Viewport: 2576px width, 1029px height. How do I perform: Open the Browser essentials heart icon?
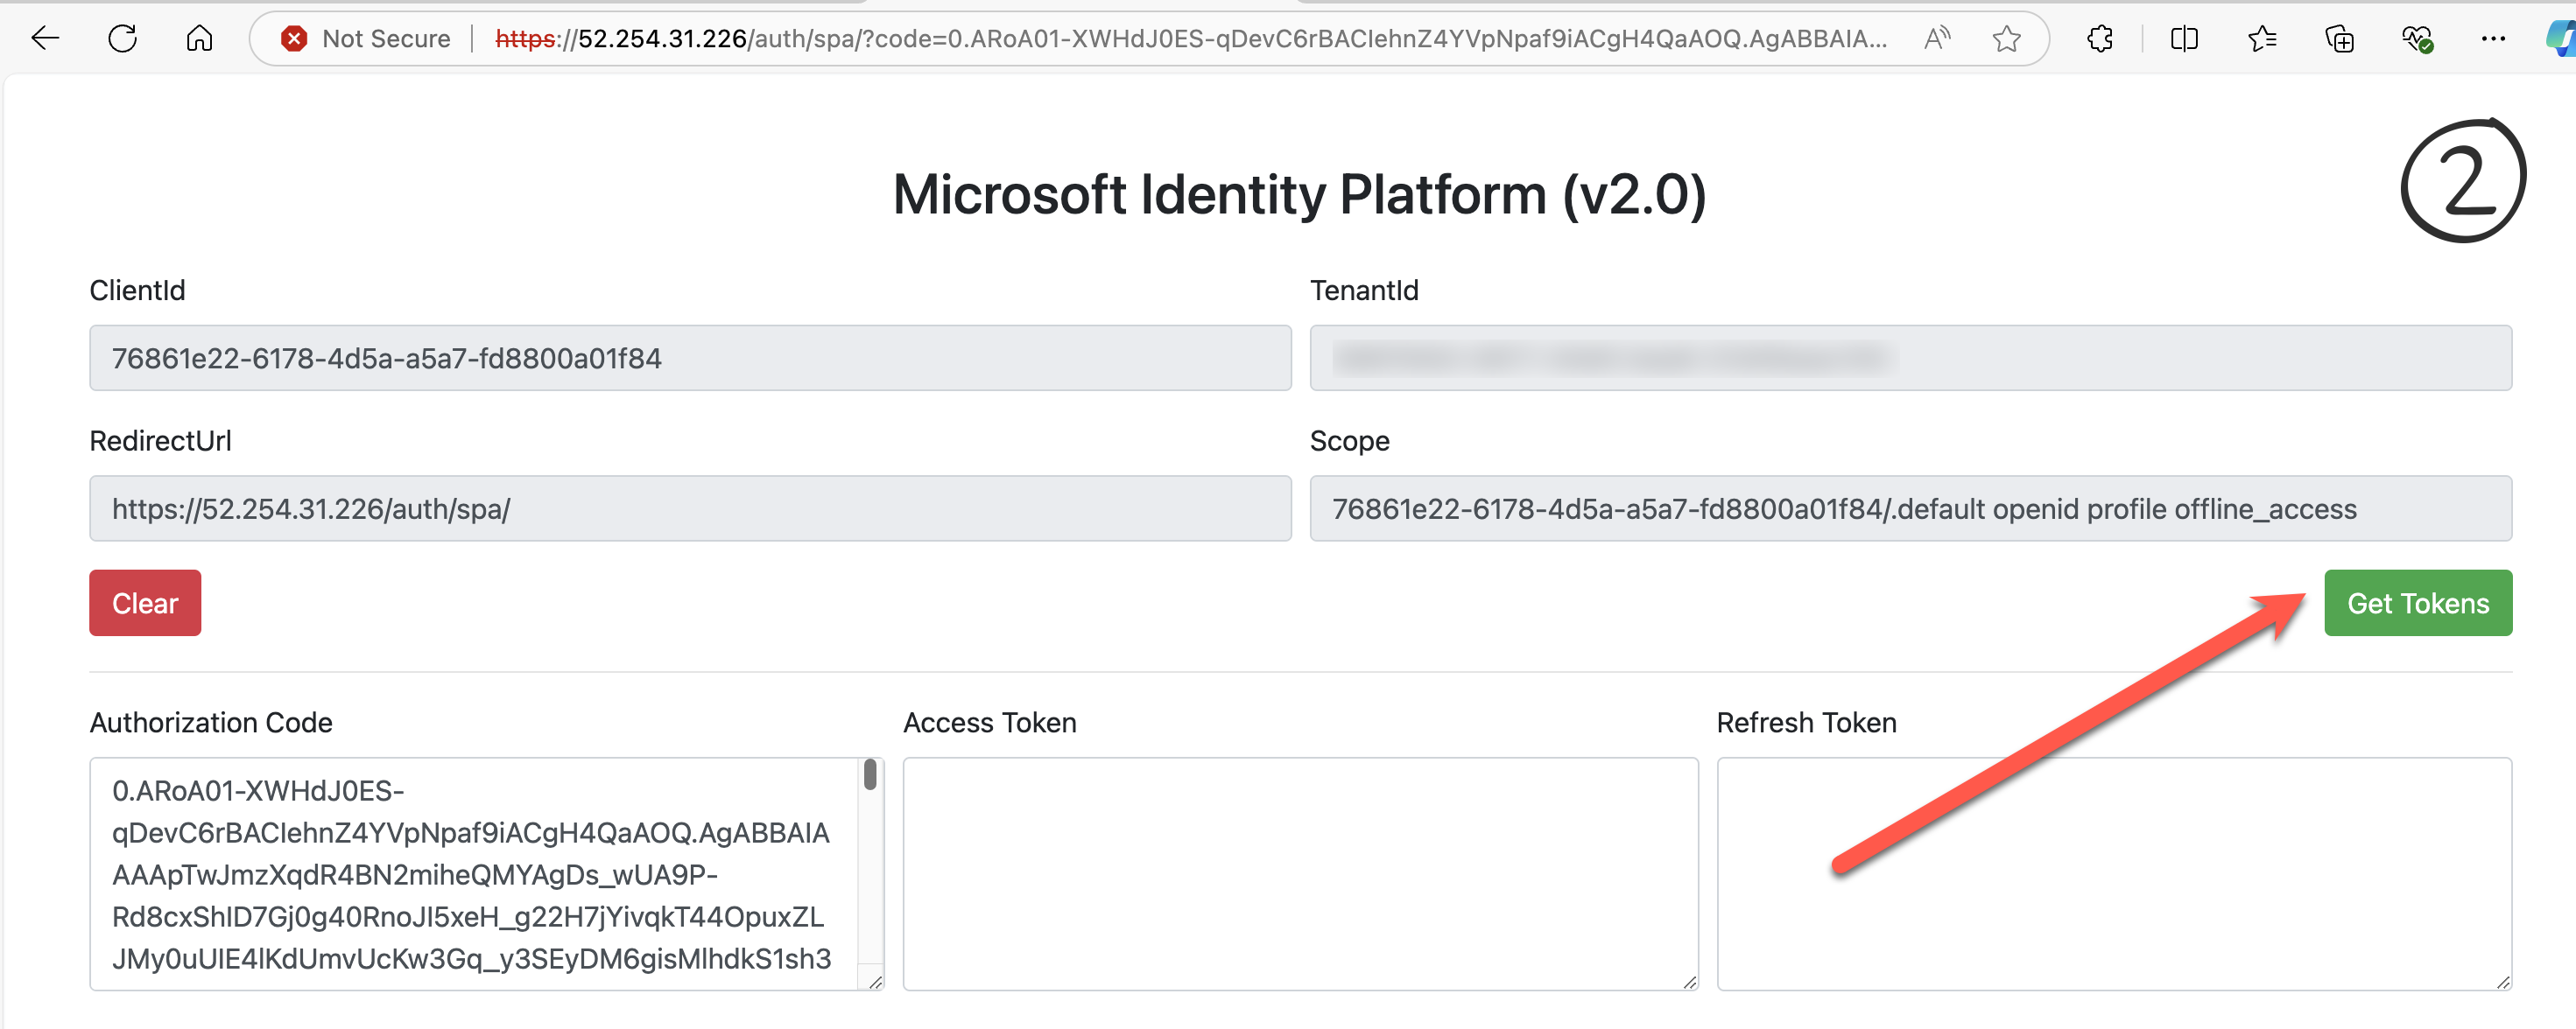pyautogui.click(x=2417, y=39)
